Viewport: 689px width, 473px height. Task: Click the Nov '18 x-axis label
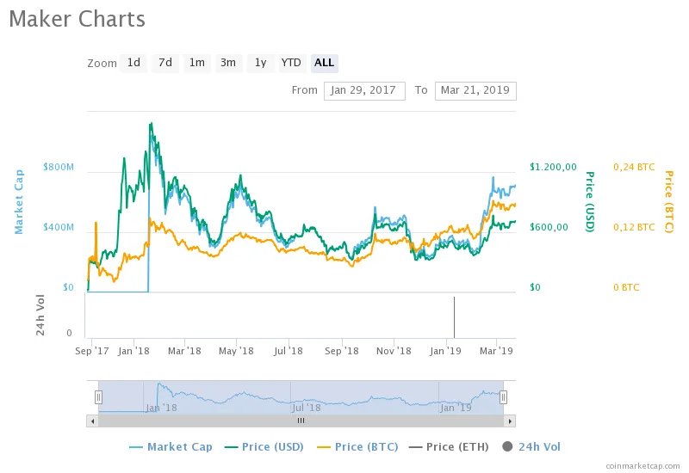(394, 351)
